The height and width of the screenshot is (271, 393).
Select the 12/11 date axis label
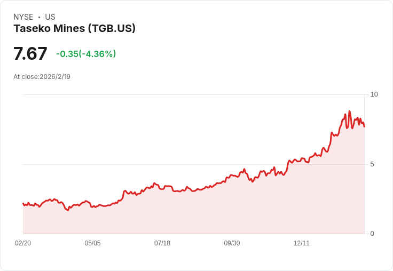pyautogui.click(x=302, y=243)
